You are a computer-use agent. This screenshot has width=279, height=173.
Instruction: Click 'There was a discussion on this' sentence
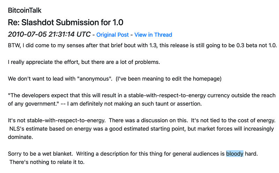148,120
